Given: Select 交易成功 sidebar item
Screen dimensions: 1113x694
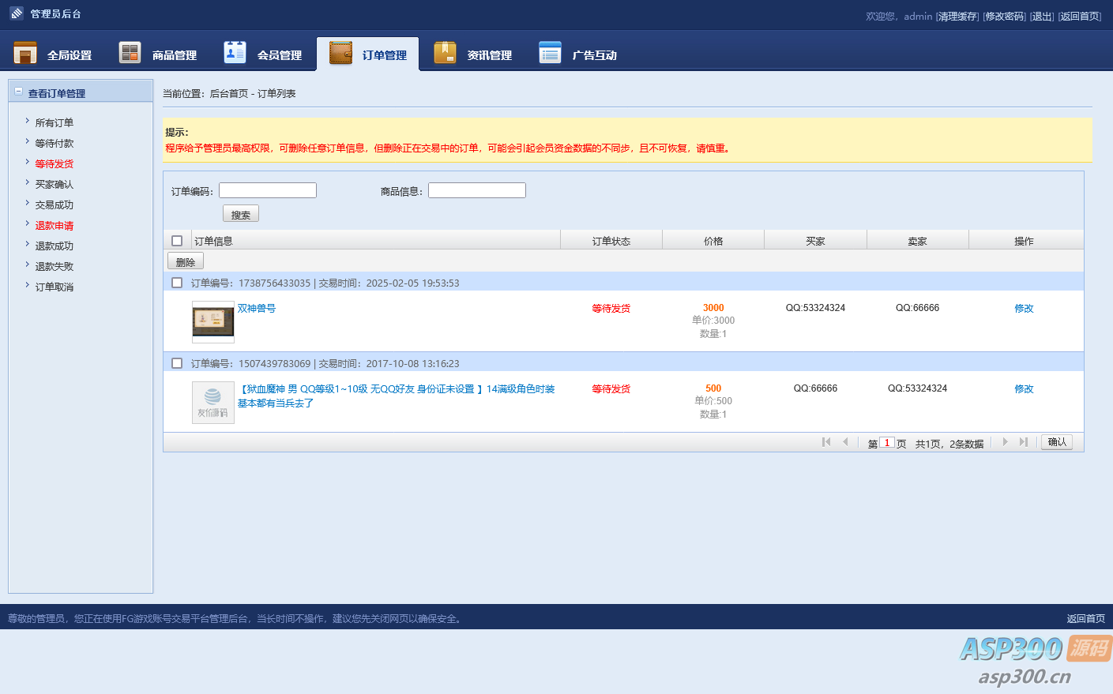Looking at the screenshot, I should pos(54,205).
